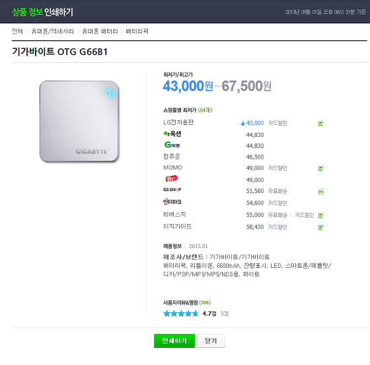Click the MOMO shop name
The height and width of the screenshot is (365, 370).
click(172, 168)
